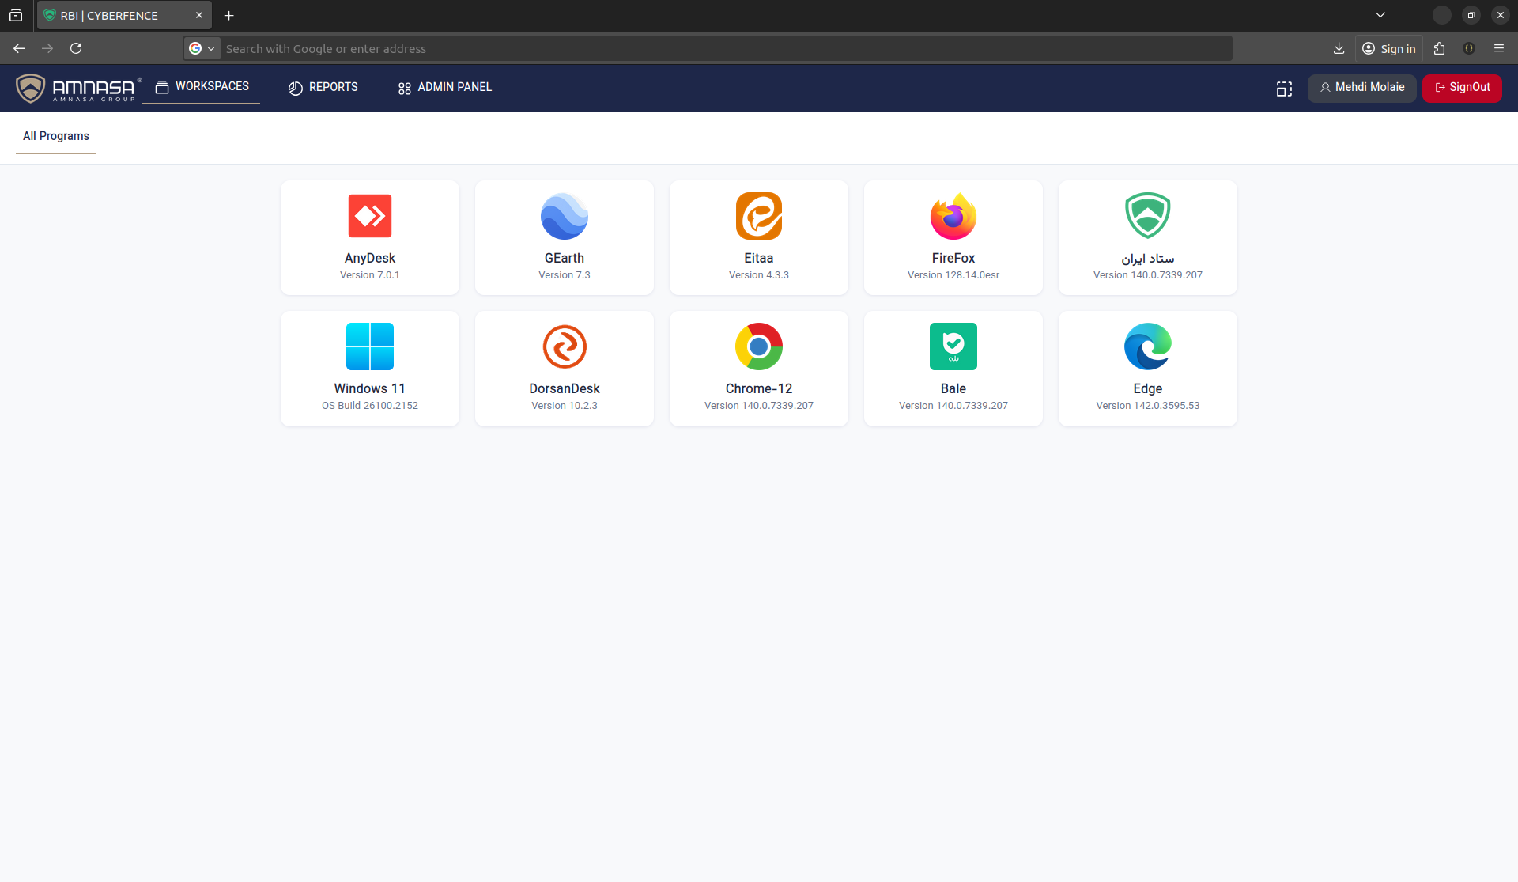Image resolution: width=1518 pixels, height=882 pixels.
Task: Click the AnyDesk name label
Action: click(370, 258)
